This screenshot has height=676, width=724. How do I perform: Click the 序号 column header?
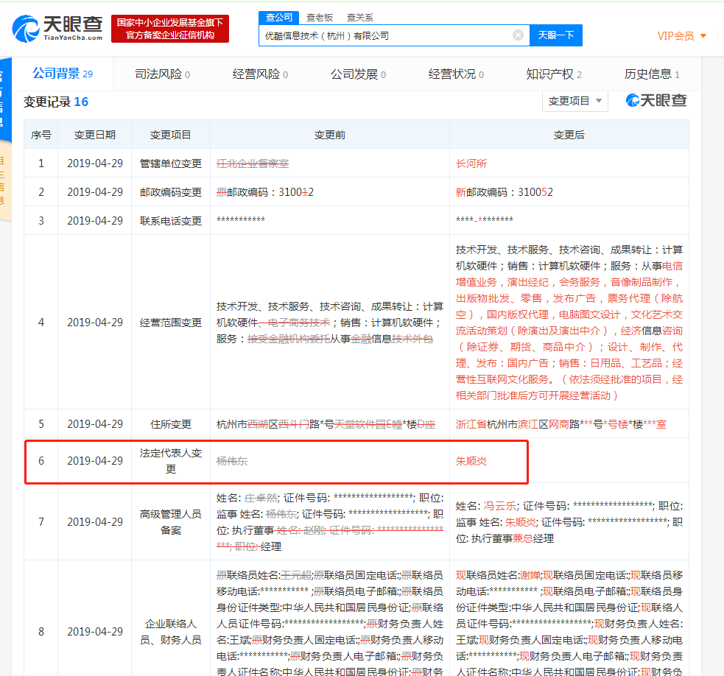click(x=41, y=135)
